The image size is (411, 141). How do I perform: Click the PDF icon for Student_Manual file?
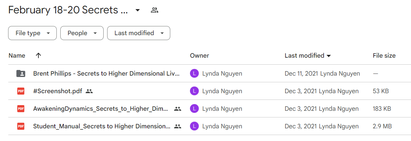click(21, 126)
